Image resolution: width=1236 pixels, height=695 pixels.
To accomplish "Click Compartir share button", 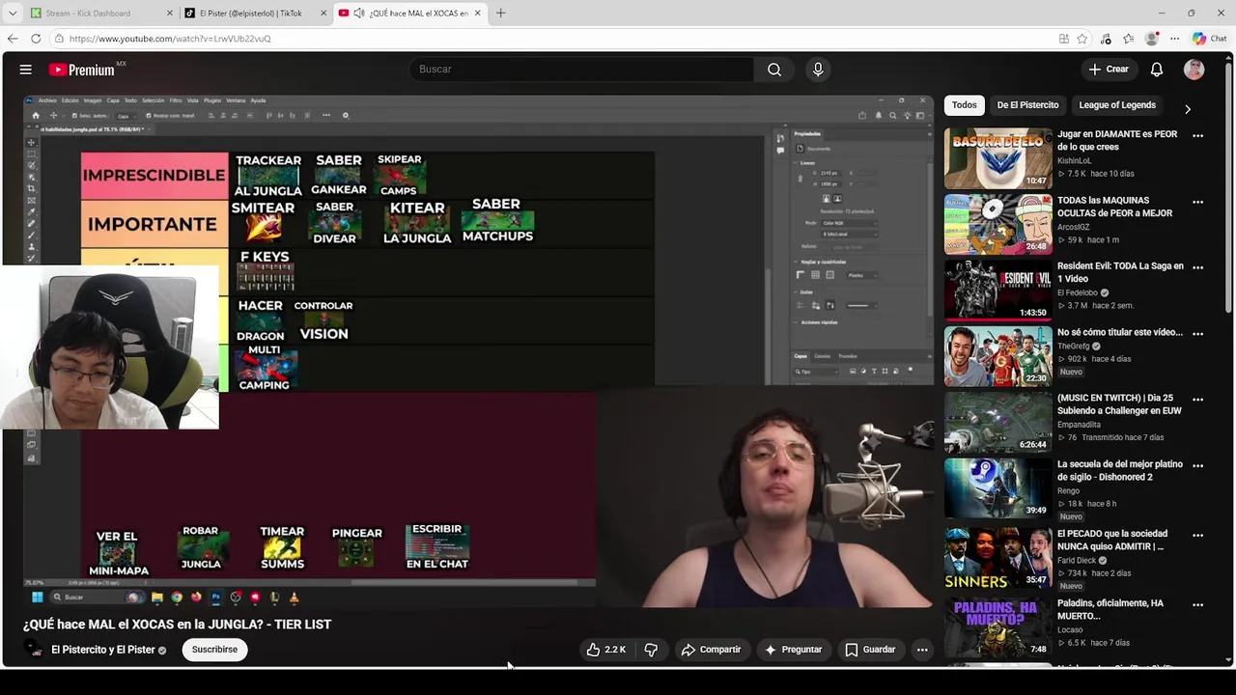I will pos(712,650).
